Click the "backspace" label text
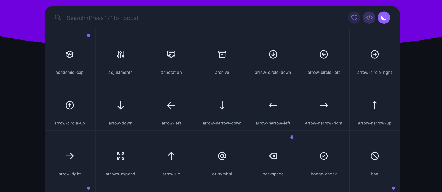The image size is (442, 192). pyautogui.click(x=273, y=174)
